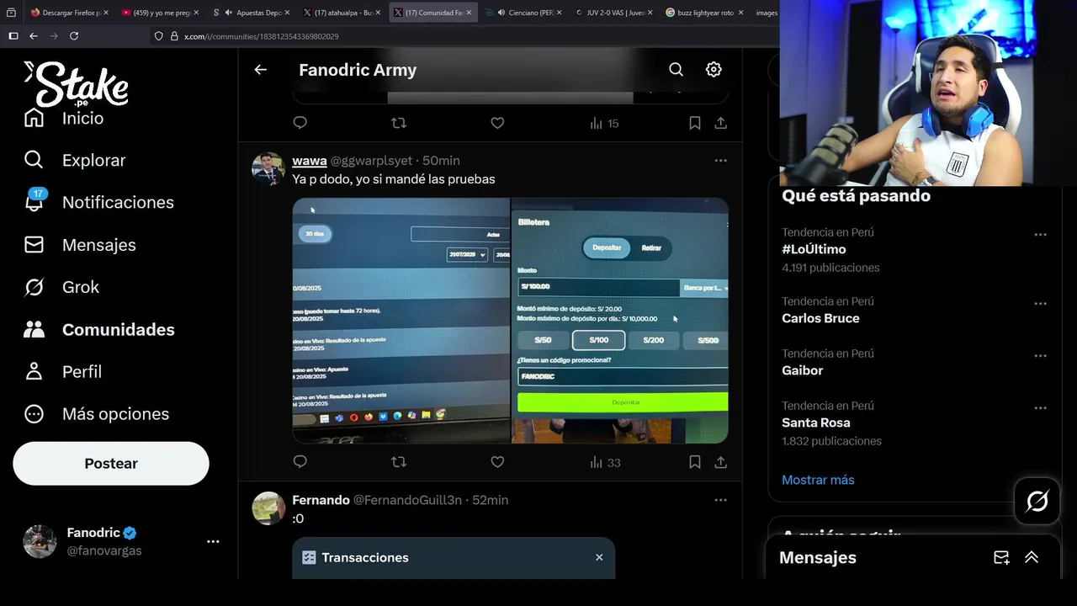Image resolution: width=1077 pixels, height=606 pixels.
Task: Open Fernando's profile name link
Action: [321, 500]
